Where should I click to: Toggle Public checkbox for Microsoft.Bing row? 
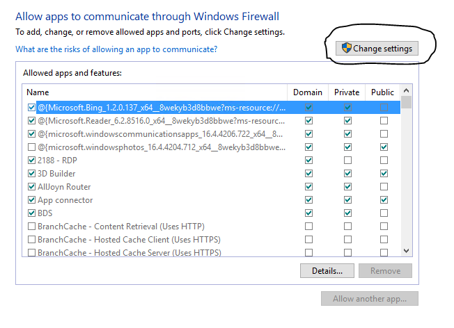click(384, 108)
